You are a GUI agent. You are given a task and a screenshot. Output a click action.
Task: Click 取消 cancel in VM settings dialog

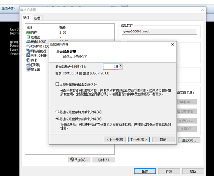[169, 171]
